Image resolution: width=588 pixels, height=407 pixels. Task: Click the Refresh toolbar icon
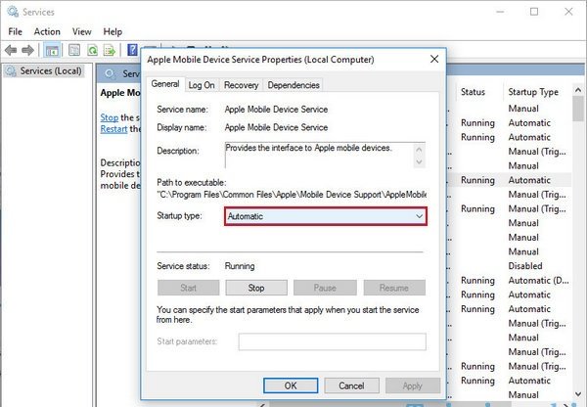[92, 50]
